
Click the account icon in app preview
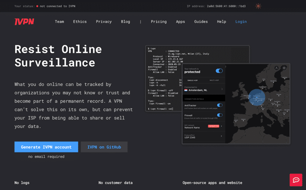click(277, 68)
